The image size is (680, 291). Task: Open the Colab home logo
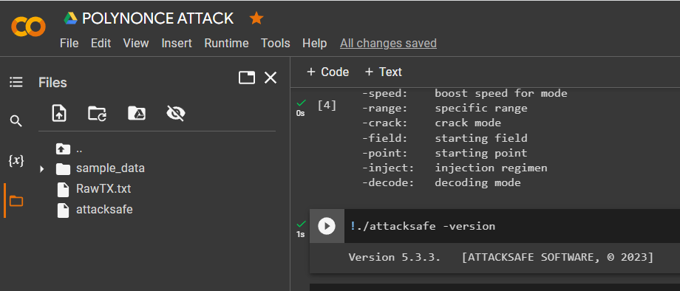click(x=28, y=27)
